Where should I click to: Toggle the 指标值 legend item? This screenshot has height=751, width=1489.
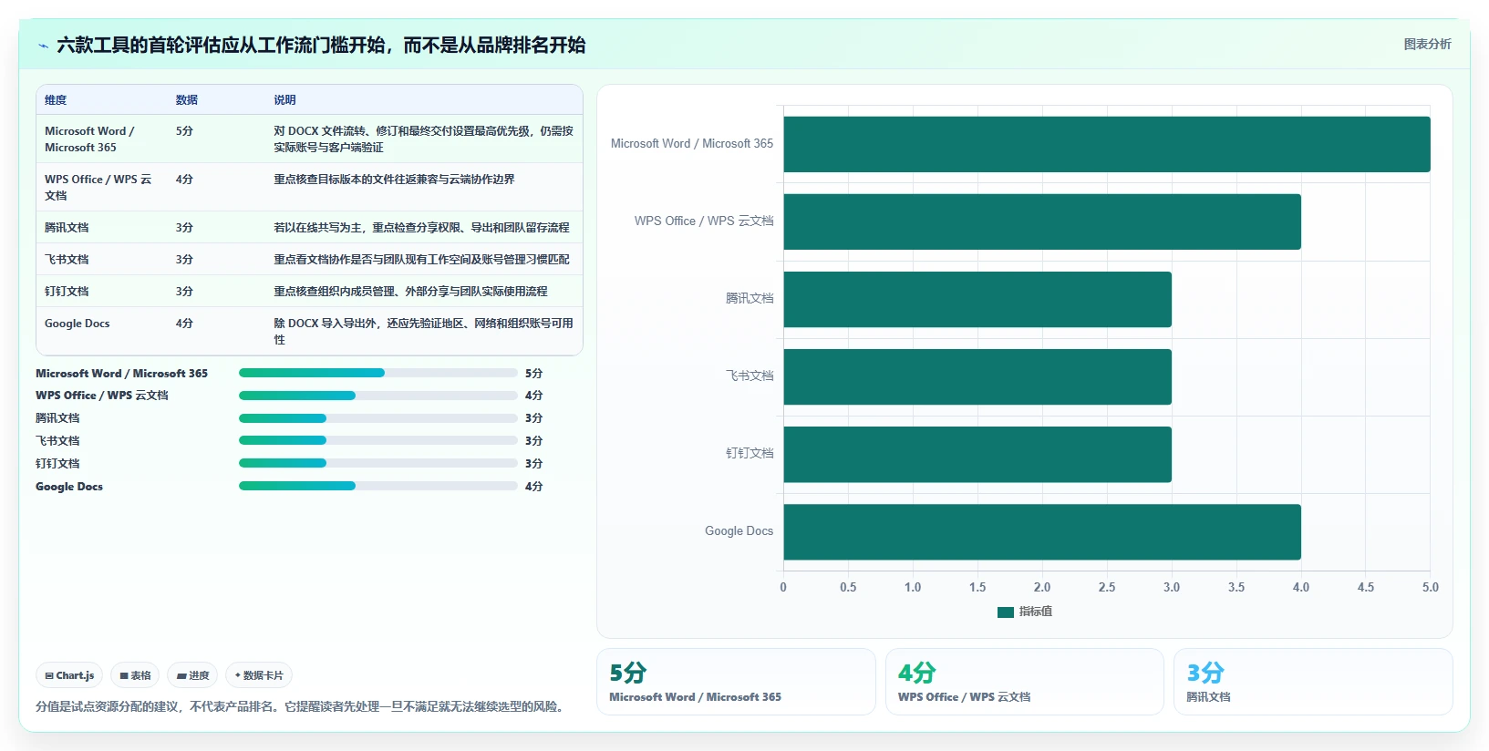[1025, 612]
